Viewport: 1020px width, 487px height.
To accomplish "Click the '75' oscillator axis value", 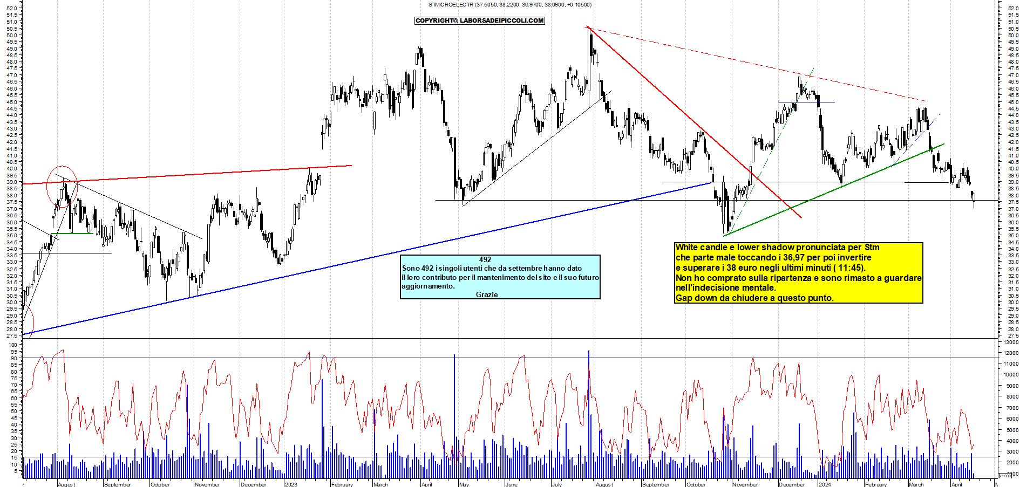I will [14, 378].
